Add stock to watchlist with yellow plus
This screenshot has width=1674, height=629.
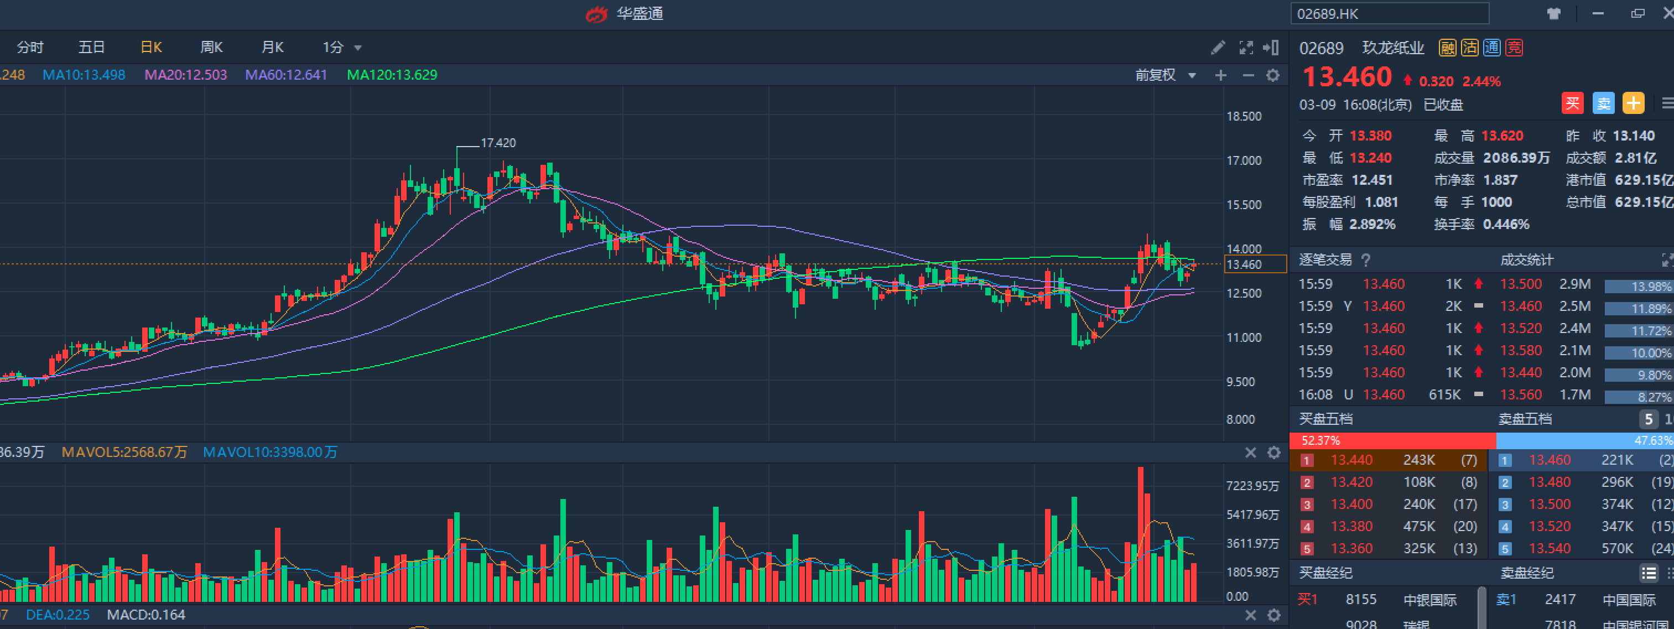tap(1633, 103)
